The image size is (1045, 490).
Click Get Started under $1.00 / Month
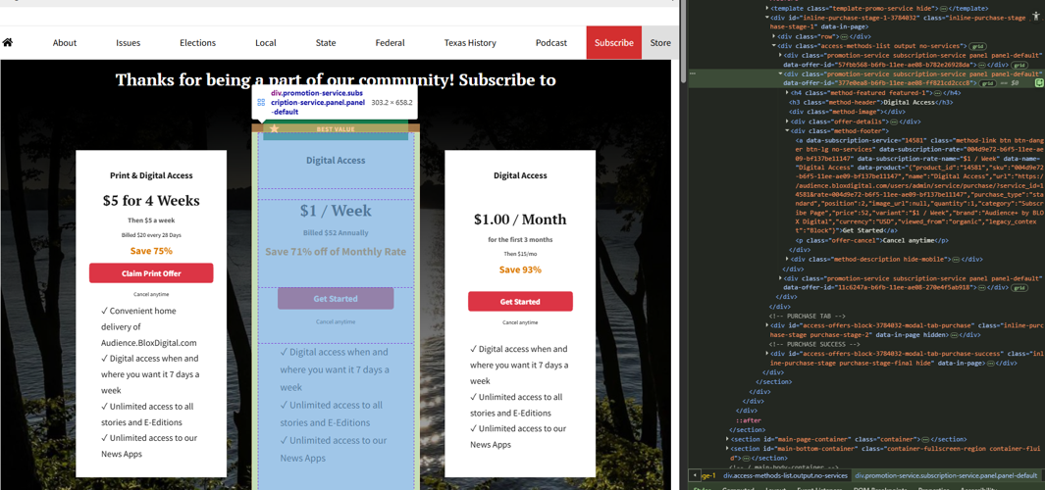tap(520, 302)
